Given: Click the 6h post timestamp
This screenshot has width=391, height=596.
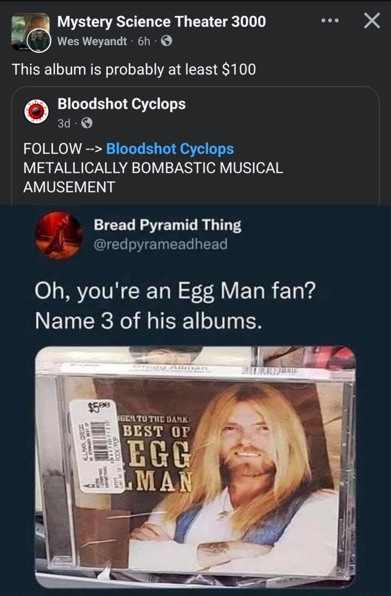Looking at the screenshot, I should (144, 42).
